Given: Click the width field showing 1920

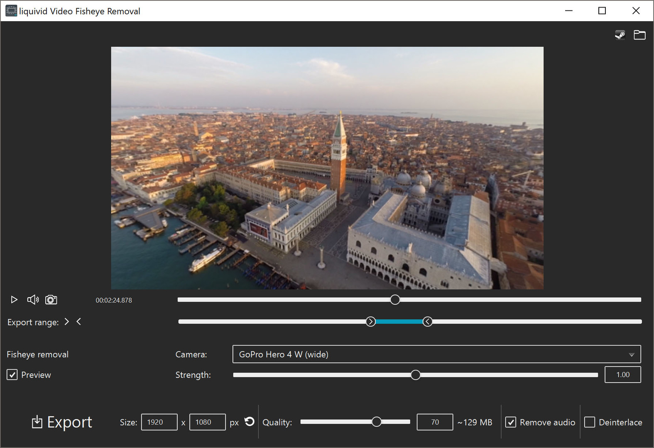Looking at the screenshot, I should [159, 422].
